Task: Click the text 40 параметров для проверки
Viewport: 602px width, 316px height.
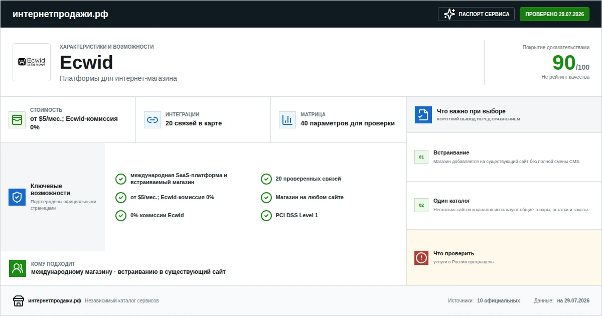Action: [348, 123]
